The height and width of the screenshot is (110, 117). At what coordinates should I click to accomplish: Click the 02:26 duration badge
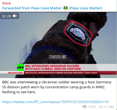click(x=10, y=16)
